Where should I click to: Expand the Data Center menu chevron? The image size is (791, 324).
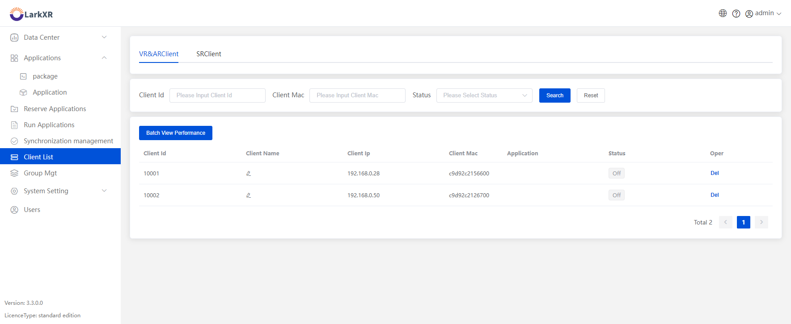104,37
